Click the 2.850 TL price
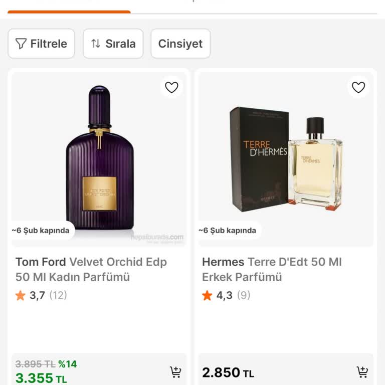The image size is (385, 385). (228, 373)
